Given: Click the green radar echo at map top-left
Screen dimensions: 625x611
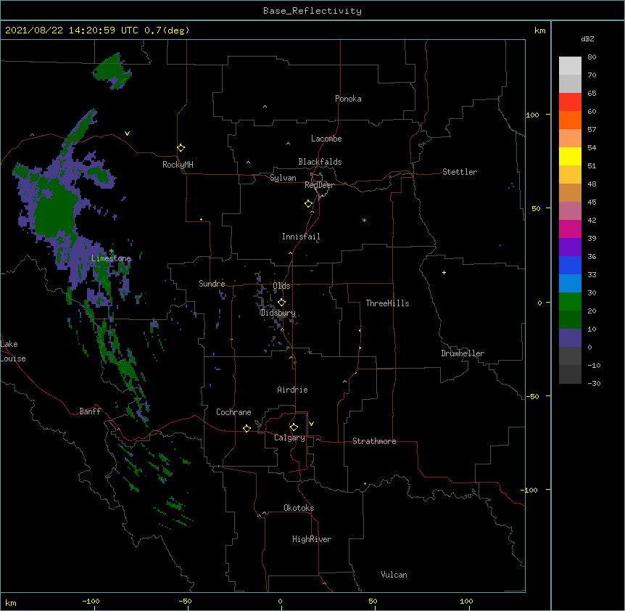Looking at the screenshot, I should coord(112,70).
